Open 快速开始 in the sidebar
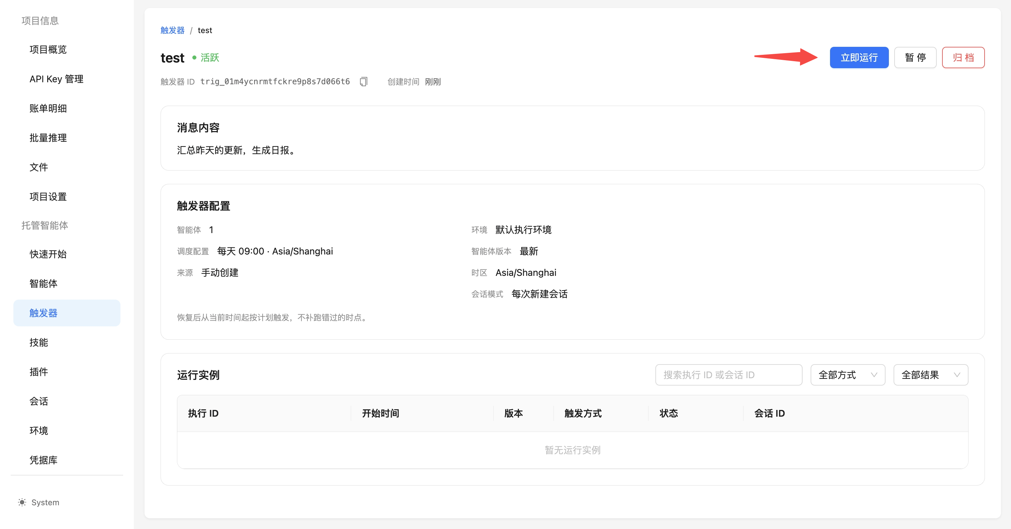1011x529 pixels. click(67, 254)
